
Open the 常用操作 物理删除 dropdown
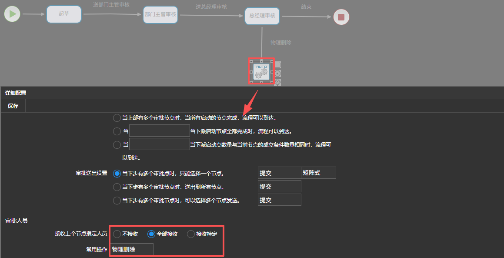click(131, 249)
